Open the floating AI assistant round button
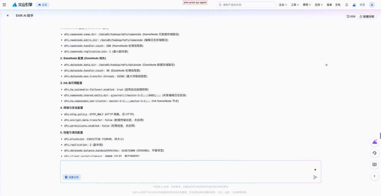 point(374,142)
